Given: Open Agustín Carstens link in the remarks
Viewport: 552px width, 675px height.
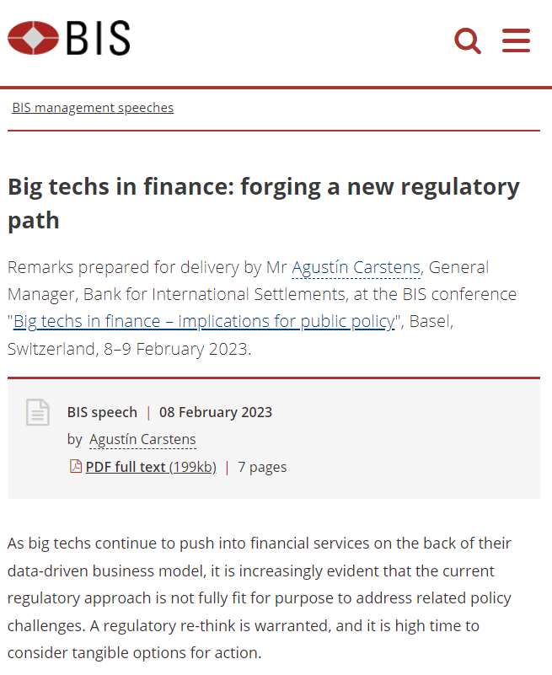Looking at the screenshot, I should (x=356, y=267).
